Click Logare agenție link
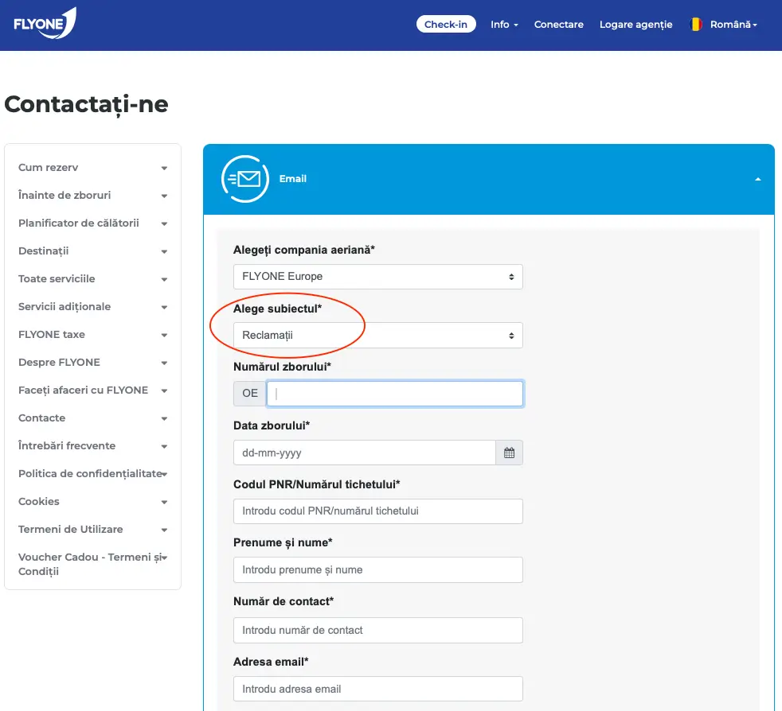This screenshot has width=782, height=711. click(636, 25)
